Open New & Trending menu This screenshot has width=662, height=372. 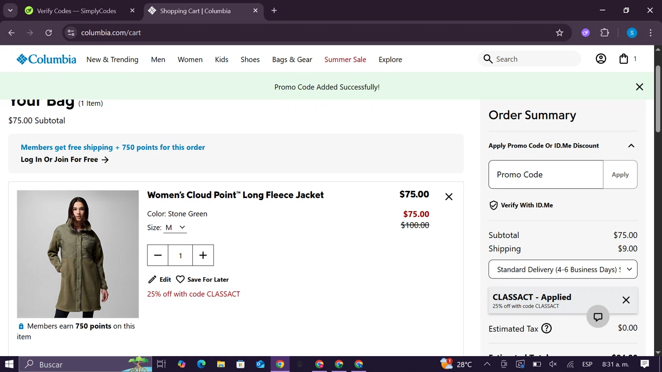113,60
